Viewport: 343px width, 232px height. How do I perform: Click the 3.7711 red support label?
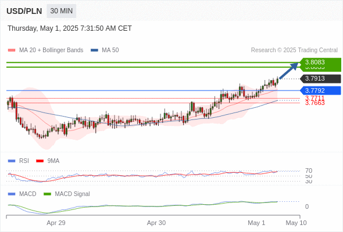coord(315,98)
